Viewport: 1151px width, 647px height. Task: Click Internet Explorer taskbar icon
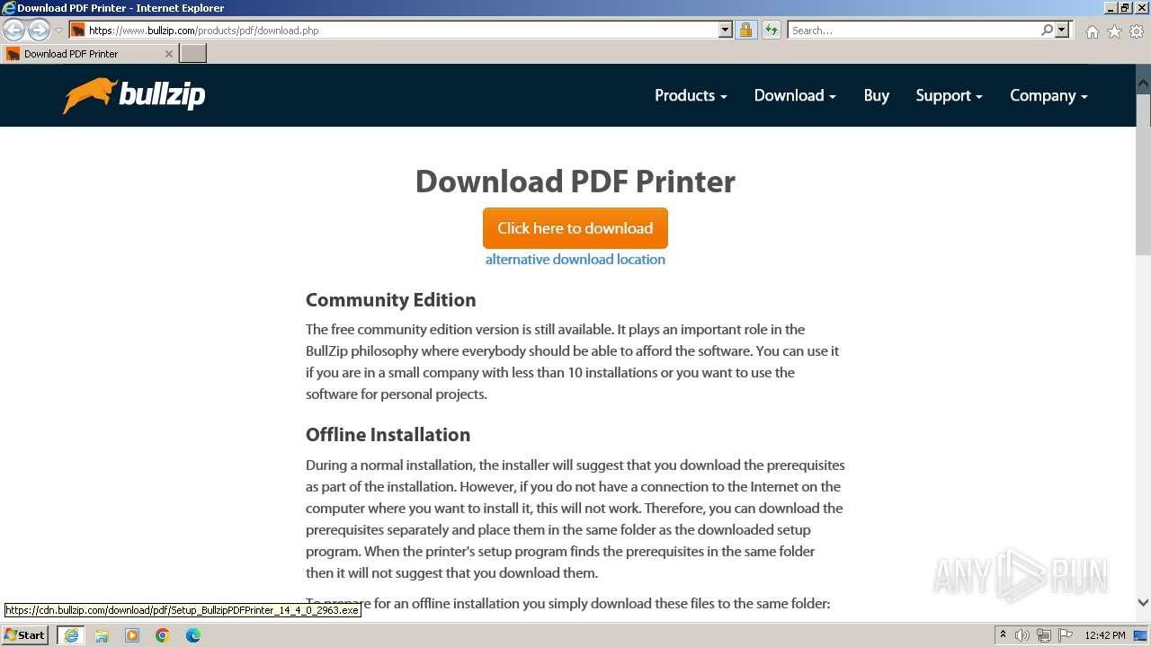71,635
